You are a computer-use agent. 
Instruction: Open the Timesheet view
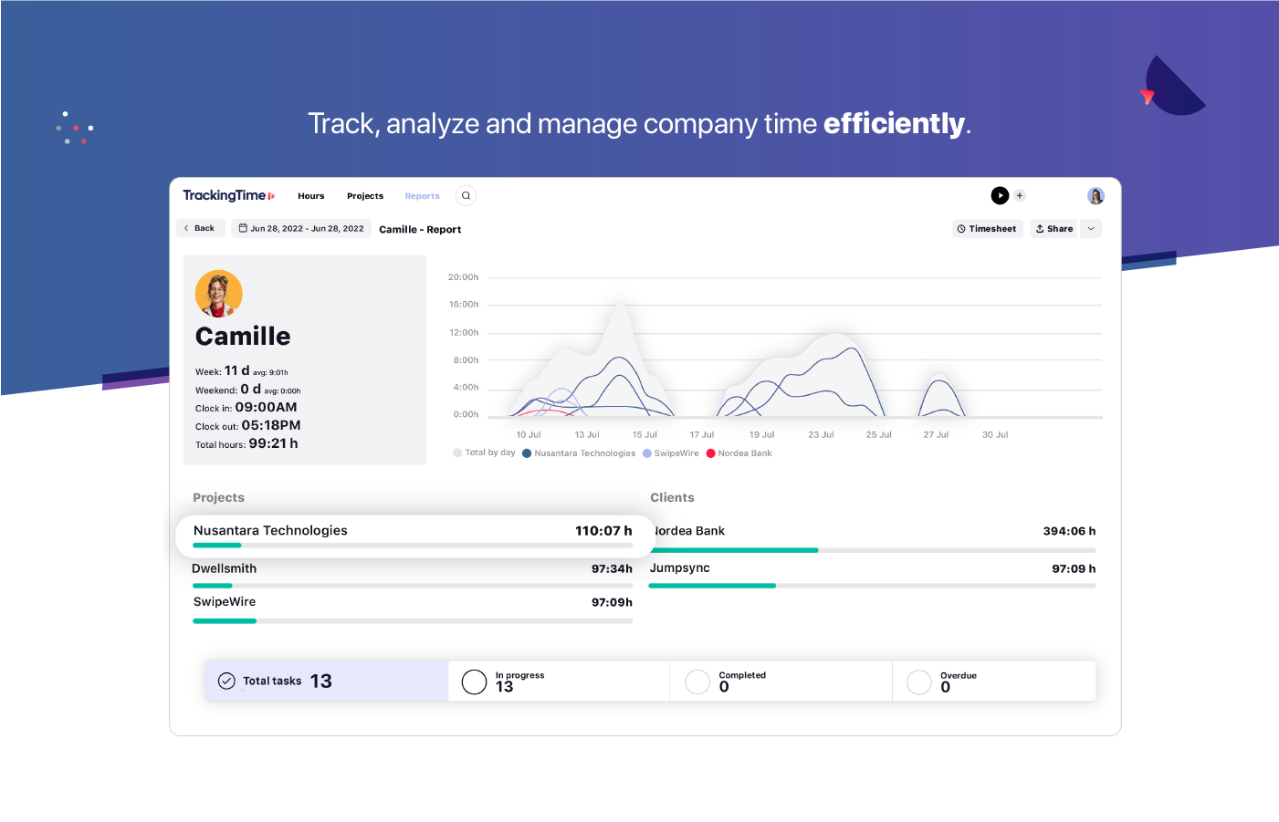(987, 228)
